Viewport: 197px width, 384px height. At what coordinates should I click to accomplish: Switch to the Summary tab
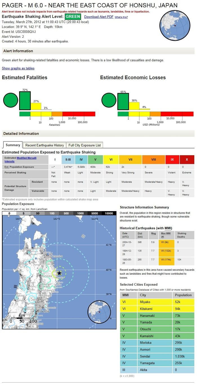(x=13, y=145)
